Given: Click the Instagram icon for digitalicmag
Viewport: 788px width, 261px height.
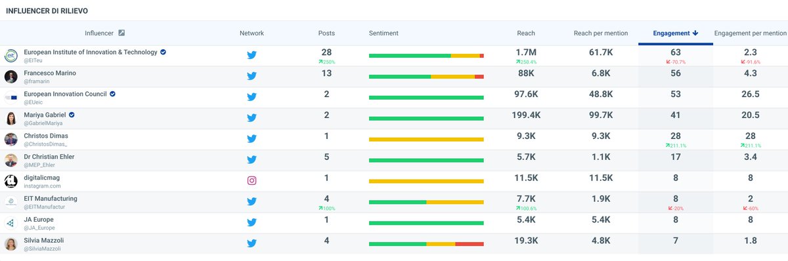Looking at the screenshot, I should click(252, 181).
